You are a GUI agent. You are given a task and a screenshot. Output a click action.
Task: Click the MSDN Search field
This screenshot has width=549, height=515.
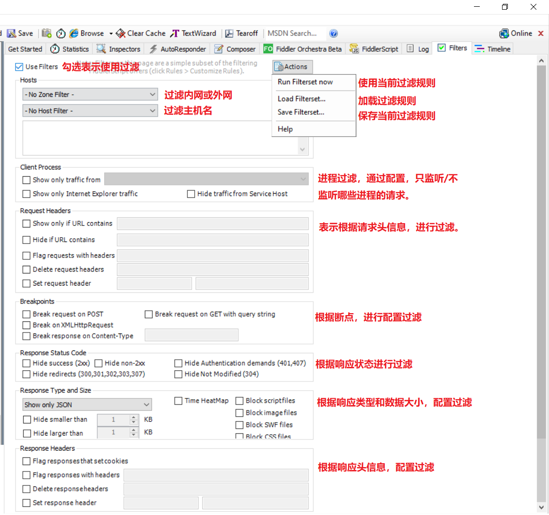[294, 33]
